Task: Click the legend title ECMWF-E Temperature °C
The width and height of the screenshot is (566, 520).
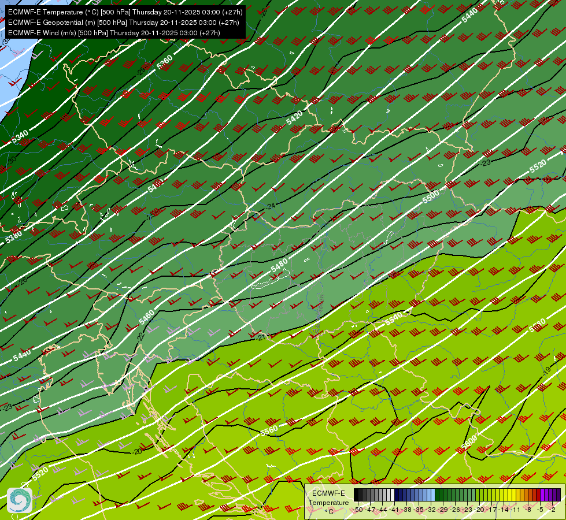Action: point(328,502)
